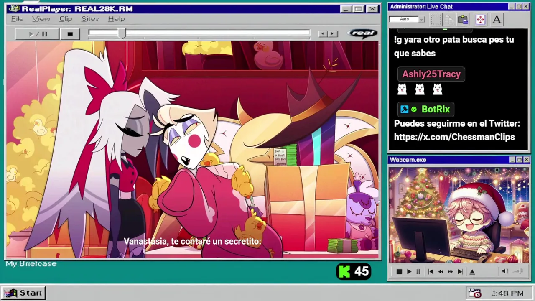
Task: Click the font A icon in Live Chat
Action: coord(497,20)
